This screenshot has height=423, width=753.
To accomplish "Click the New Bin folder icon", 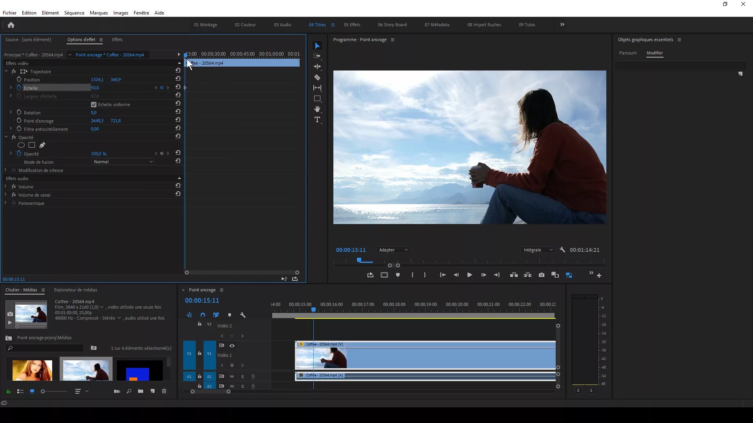I will point(140,391).
